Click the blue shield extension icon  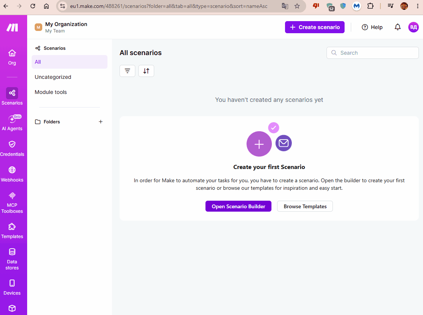click(x=343, y=6)
